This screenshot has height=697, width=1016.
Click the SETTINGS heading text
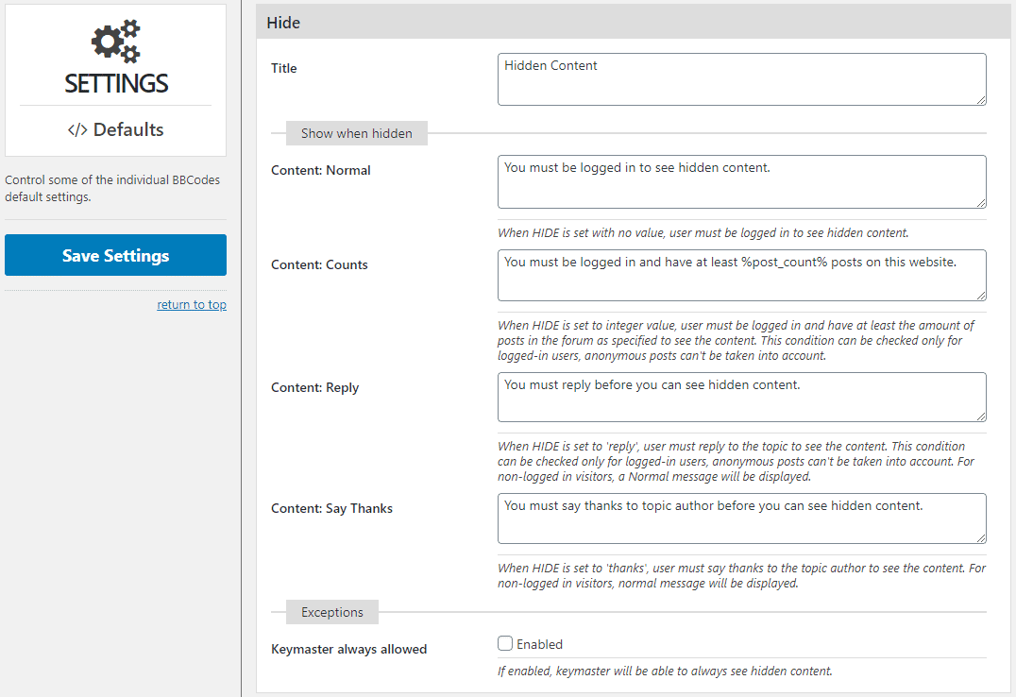pos(116,84)
